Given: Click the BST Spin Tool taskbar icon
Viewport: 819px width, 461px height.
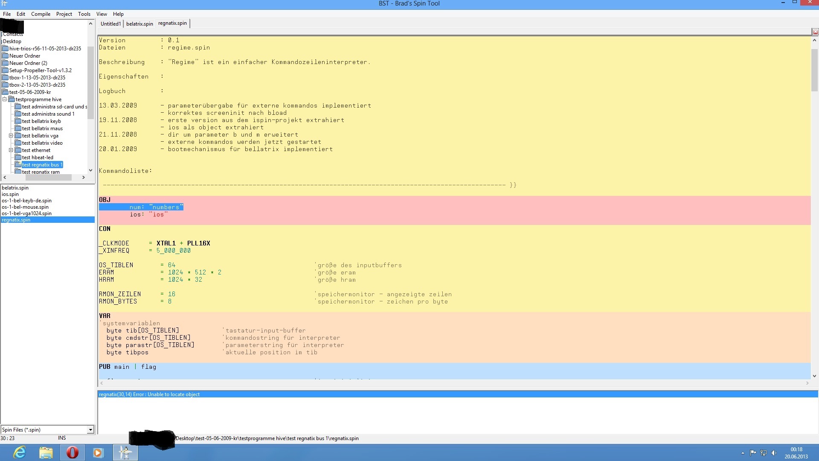Looking at the screenshot, I should [x=125, y=452].
